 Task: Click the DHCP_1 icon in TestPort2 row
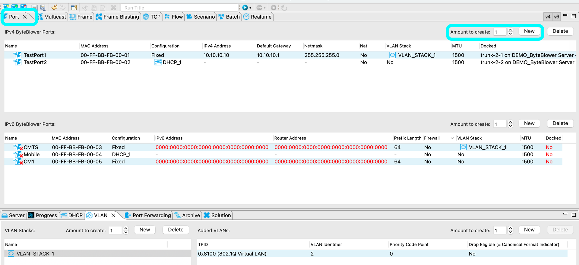pos(158,62)
